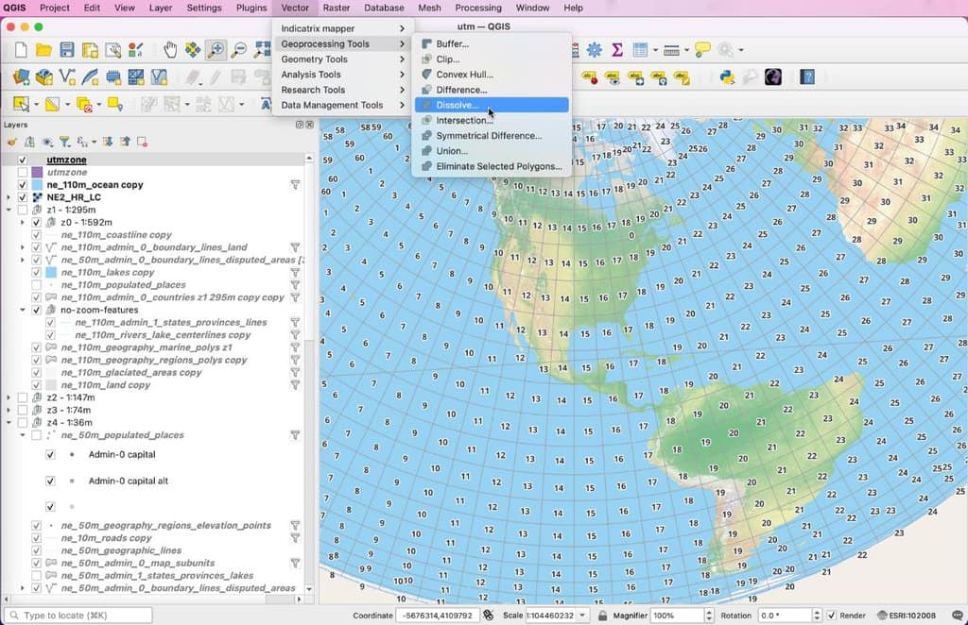Image resolution: width=968 pixels, height=625 pixels.
Task: Collapse the z1 - 1:295m group
Action: [x=9, y=211]
